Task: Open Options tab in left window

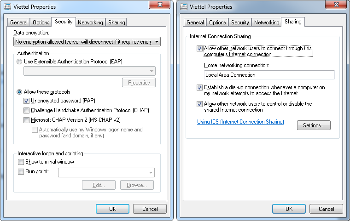Action: [41, 23]
